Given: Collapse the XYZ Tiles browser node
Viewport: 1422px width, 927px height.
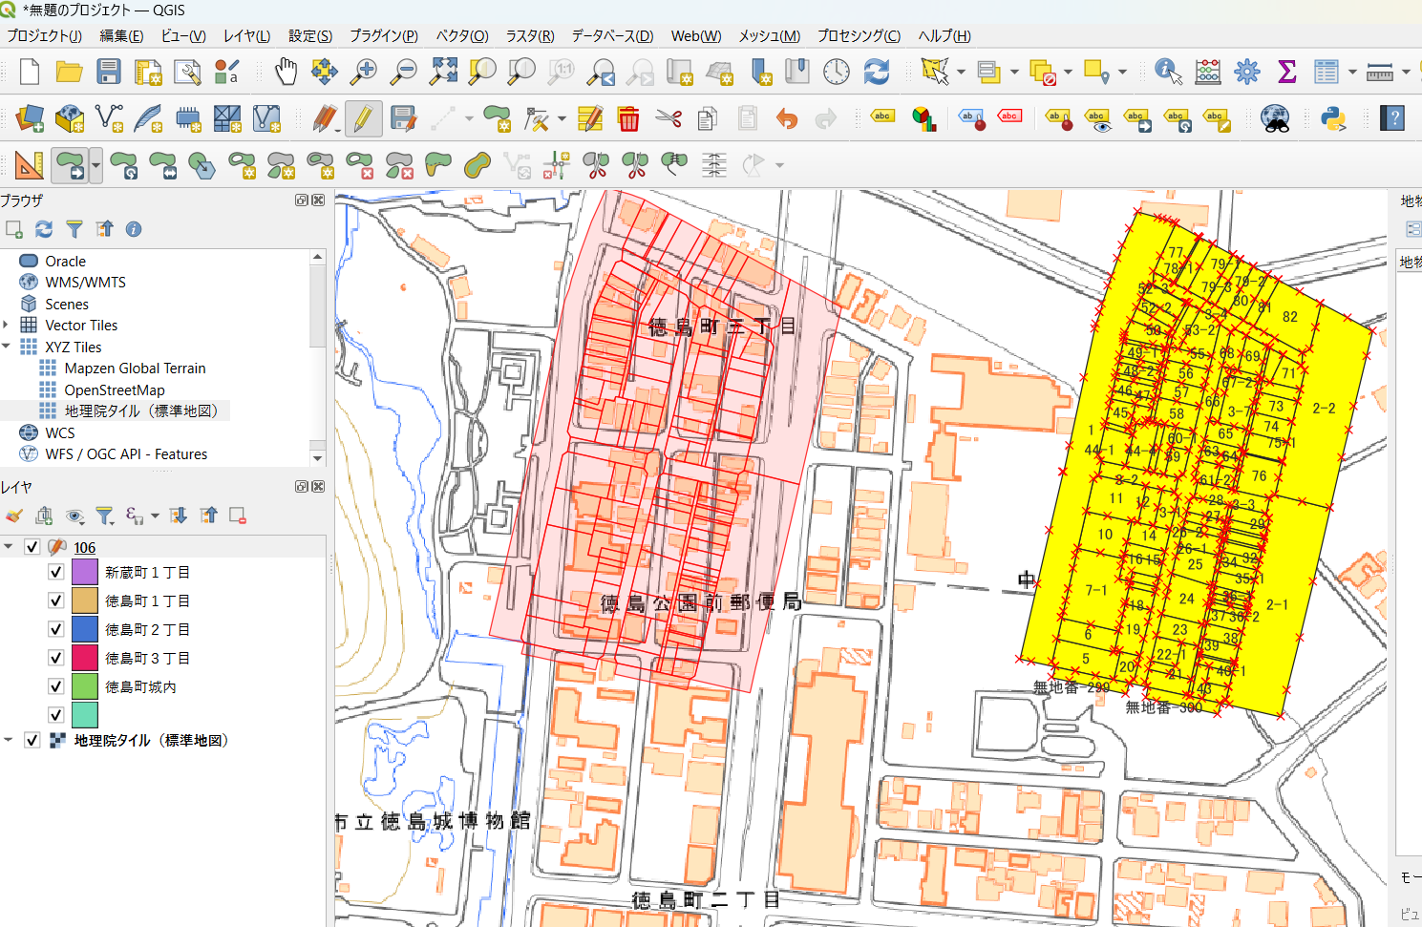Looking at the screenshot, I should tap(7, 347).
